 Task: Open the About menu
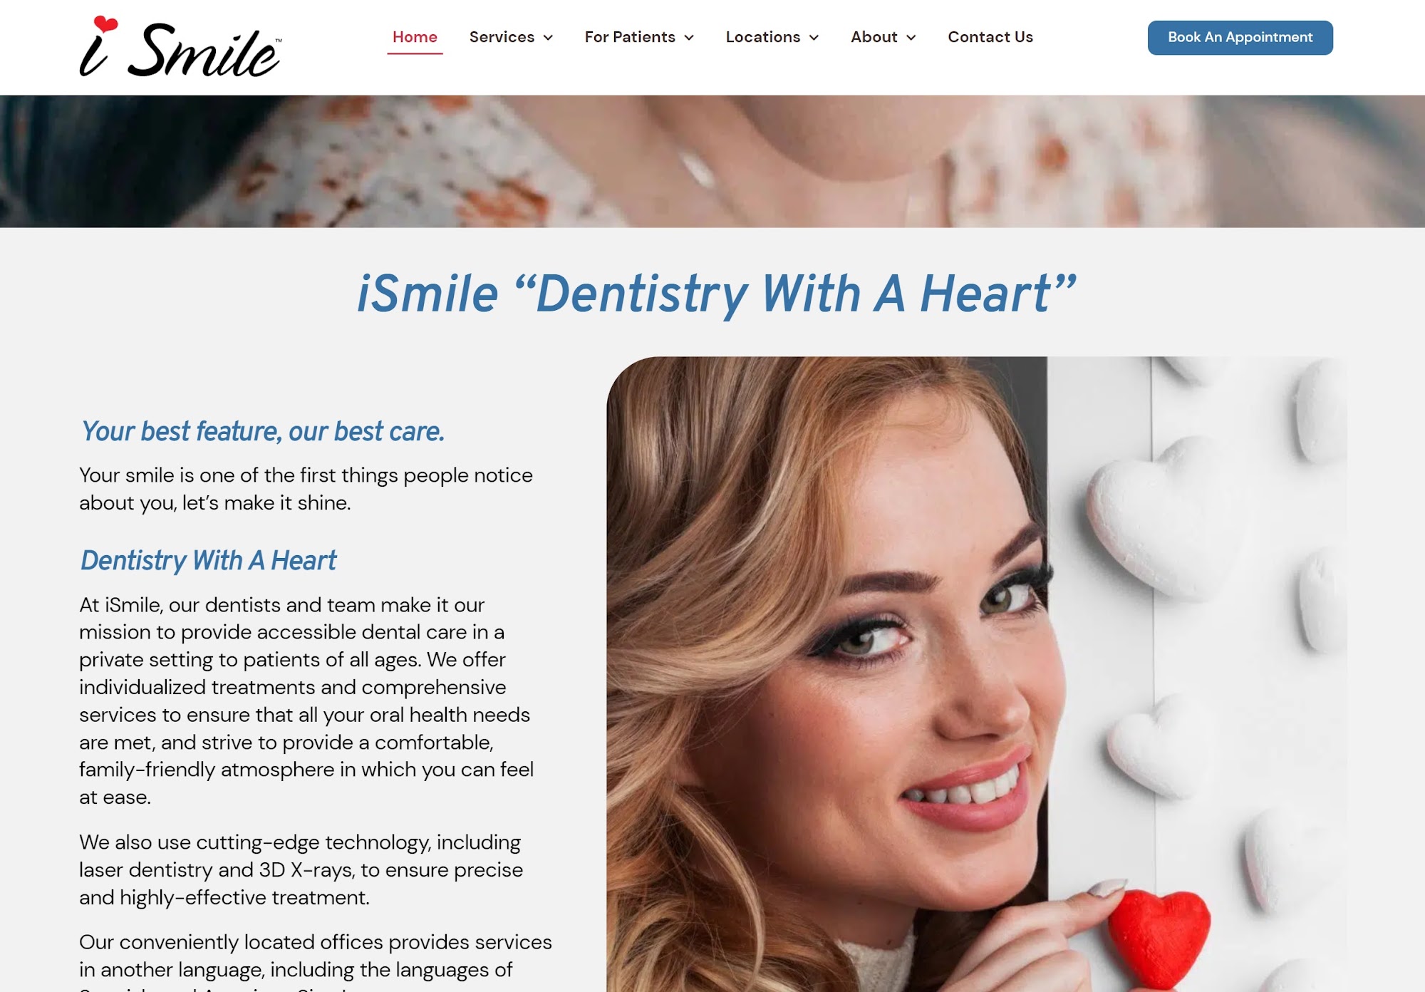(874, 37)
